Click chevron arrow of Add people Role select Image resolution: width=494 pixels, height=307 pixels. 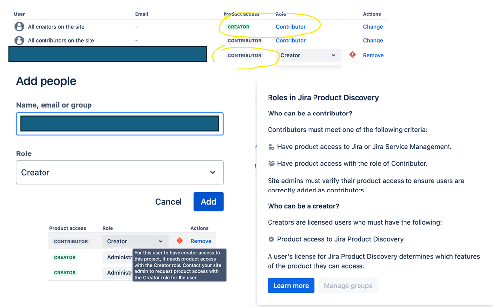[213, 172]
